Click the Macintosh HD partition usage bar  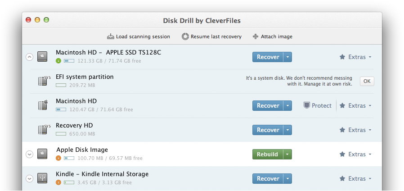[x=61, y=110]
